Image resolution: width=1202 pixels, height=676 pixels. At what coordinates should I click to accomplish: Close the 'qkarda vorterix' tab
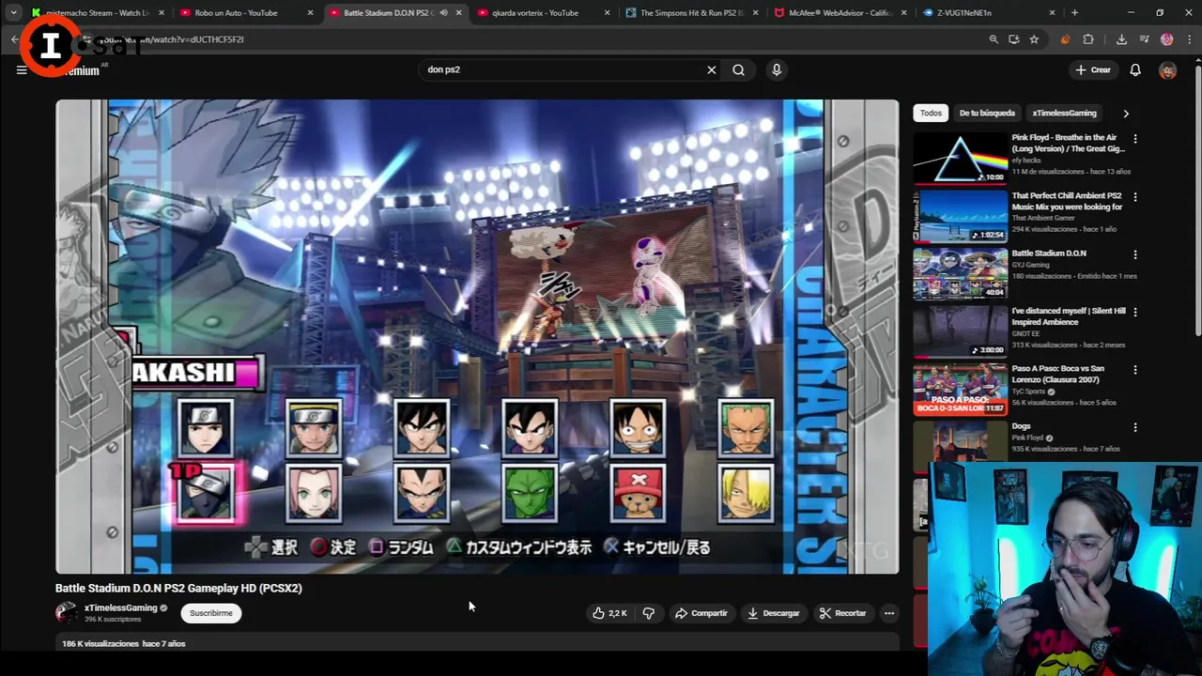[608, 13]
